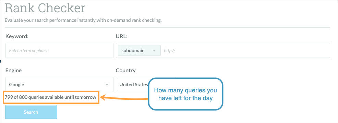Click the Enter a term placeholder text
Image resolution: width=338 pixels, height=123 pixels.
[29, 51]
